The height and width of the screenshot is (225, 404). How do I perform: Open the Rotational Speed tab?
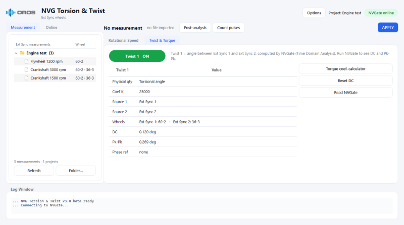point(123,40)
